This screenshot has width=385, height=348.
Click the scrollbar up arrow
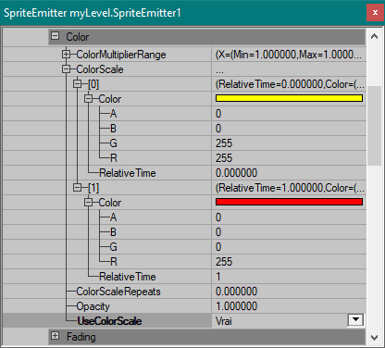[374, 36]
